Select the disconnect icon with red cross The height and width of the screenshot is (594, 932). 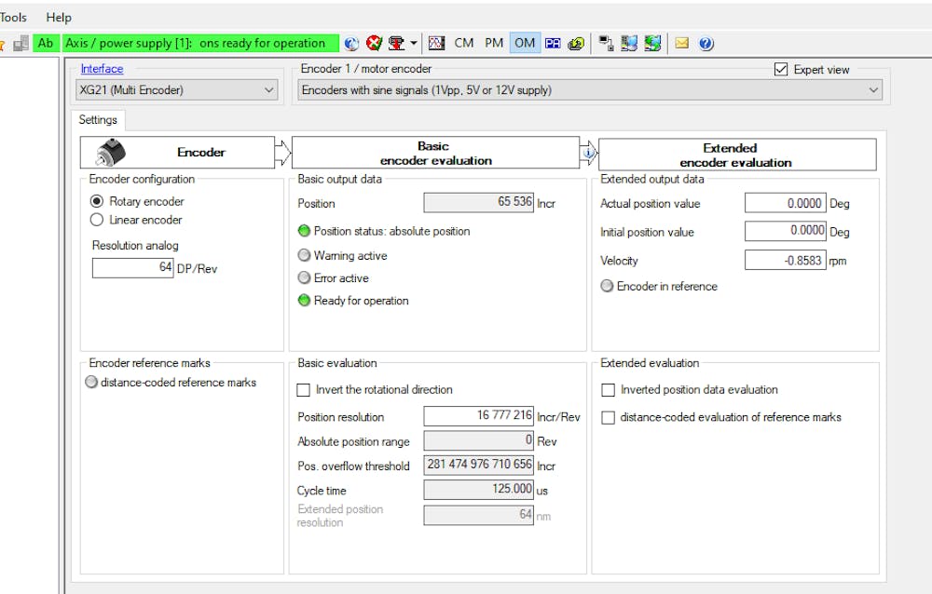pyautogui.click(x=371, y=43)
